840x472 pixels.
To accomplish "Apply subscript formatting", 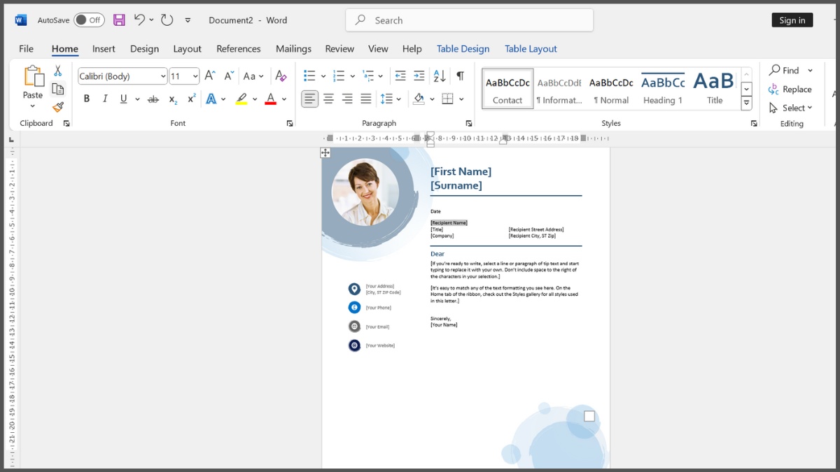I will click(172, 98).
